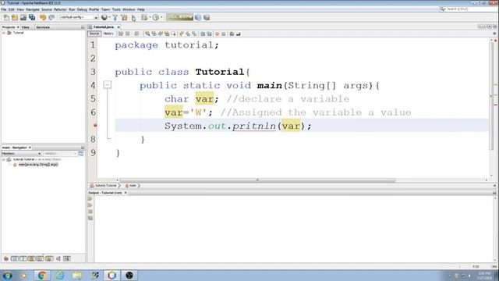Click the Open Project toolbar icon
Screen dimensions: 499x281
pyautogui.click(x=23, y=17)
